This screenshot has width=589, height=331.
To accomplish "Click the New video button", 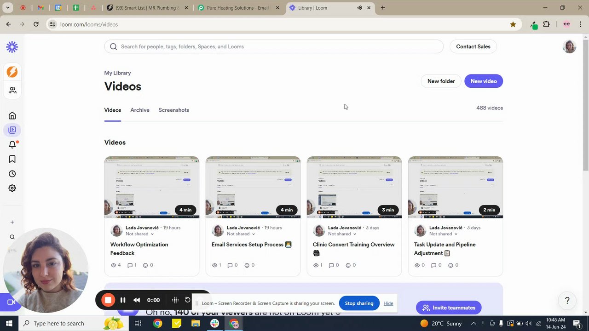I will [x=484, y=81].
